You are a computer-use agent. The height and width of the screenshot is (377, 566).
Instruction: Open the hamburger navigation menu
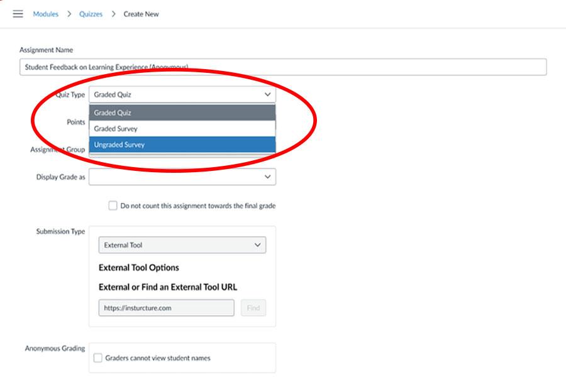18,14
